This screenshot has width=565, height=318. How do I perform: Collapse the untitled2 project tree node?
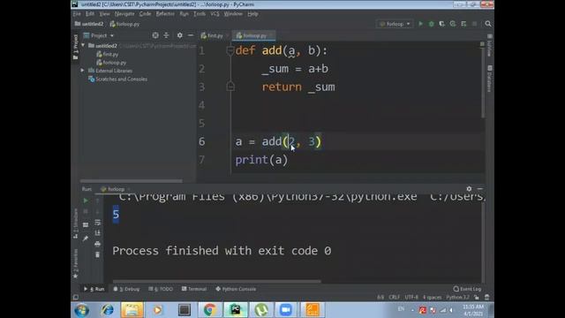83,45
